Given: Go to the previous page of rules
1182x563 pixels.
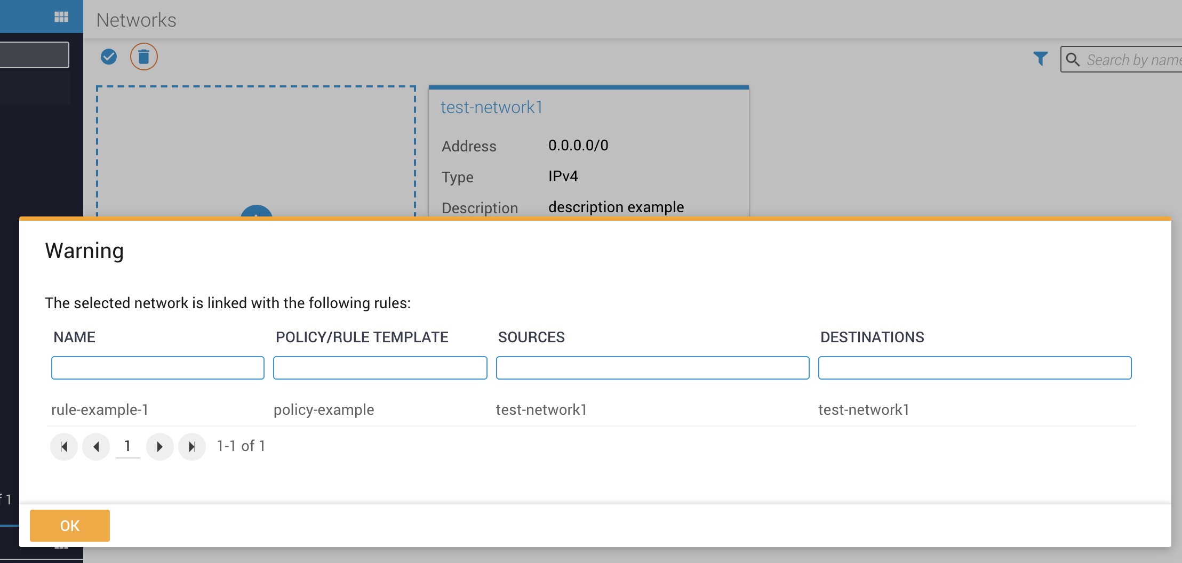Looking at the screenshot, I should [96, 446].
